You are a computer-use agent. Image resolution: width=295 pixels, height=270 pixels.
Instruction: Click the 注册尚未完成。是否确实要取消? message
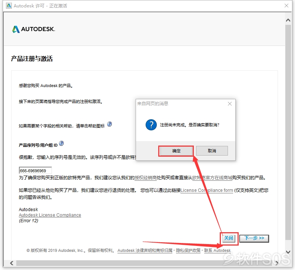[x=190, y=125]
